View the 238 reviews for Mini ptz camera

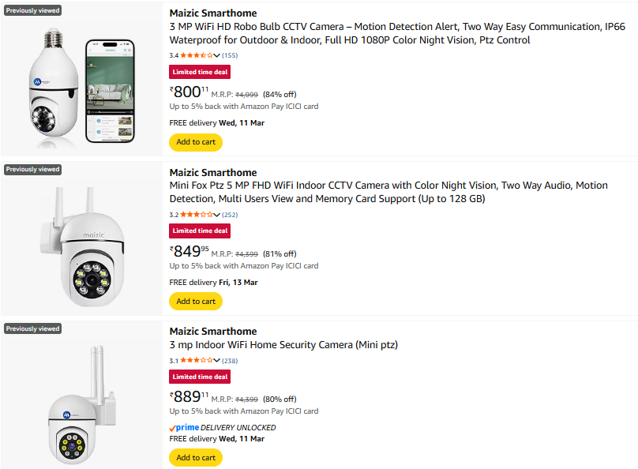tap(230, 360)
